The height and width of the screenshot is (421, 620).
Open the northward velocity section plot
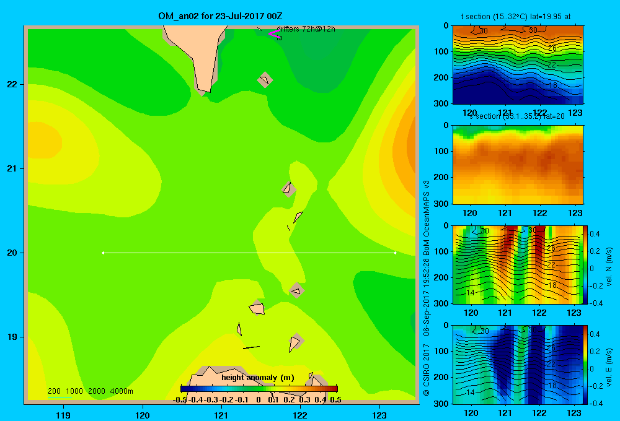(518, 264)
